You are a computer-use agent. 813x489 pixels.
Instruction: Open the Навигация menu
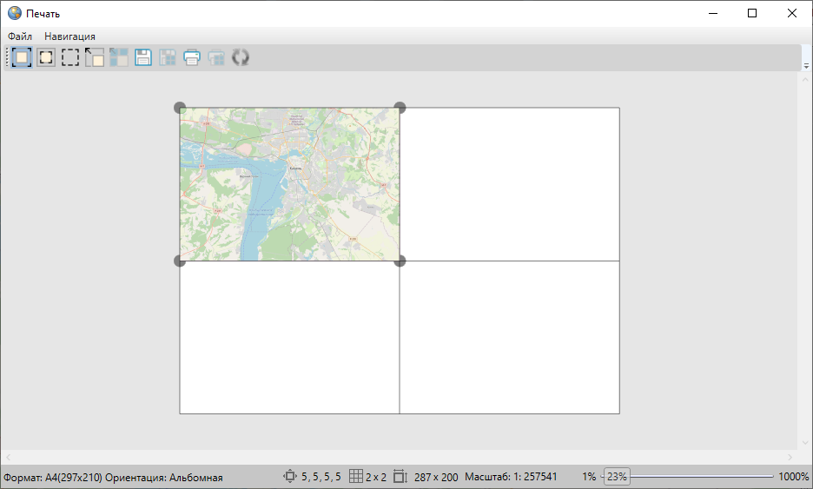click(x=69, y=36)
